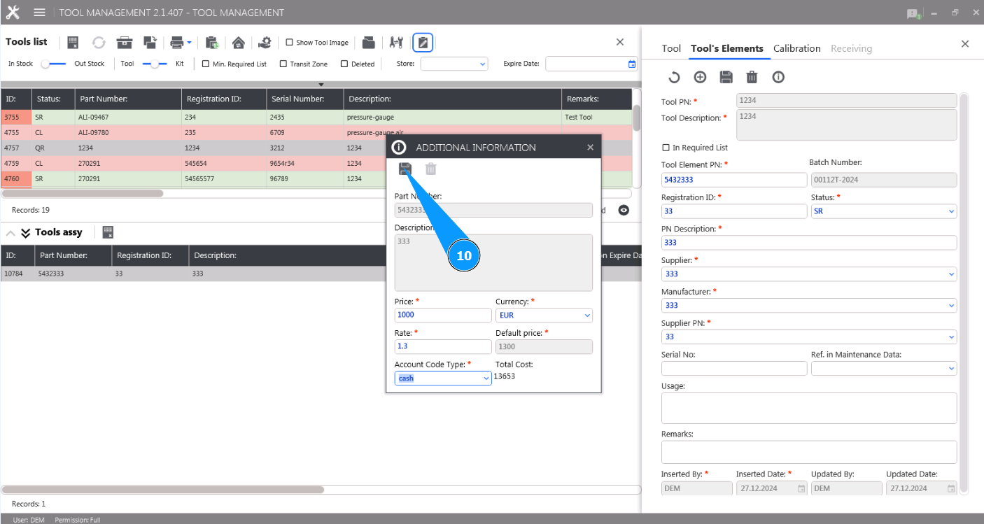Click the copy-with-arrow icon in the Tools list toolbar

click(x=150, y=43)
